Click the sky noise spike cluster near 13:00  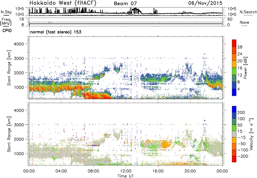136,11
